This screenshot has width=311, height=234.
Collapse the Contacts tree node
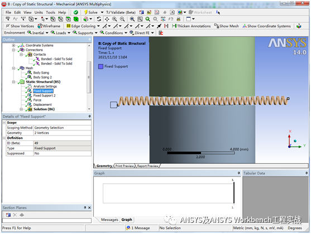click(21, 55)
